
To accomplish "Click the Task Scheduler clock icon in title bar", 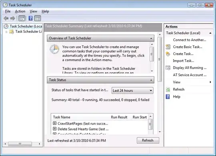I will [5, 5].
